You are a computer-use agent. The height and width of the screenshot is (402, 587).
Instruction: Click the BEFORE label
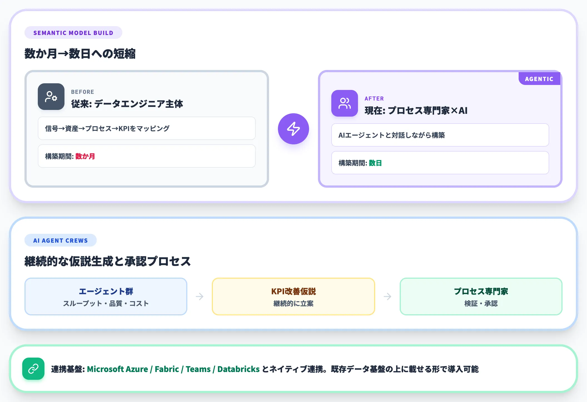point(83,92)
